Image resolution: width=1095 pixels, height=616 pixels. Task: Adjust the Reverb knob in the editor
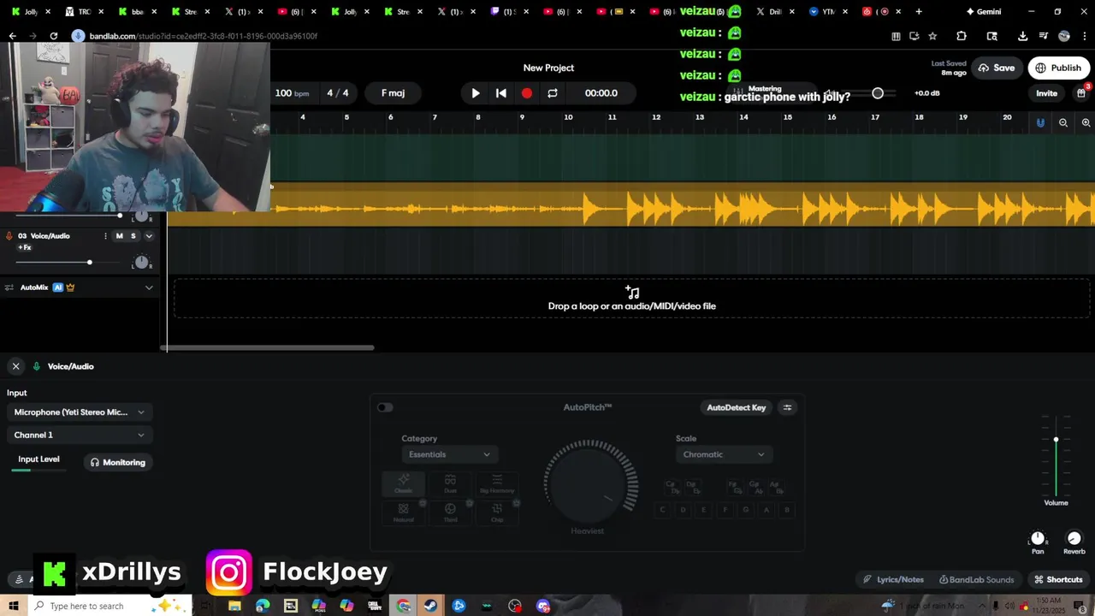click(1074, 538)
